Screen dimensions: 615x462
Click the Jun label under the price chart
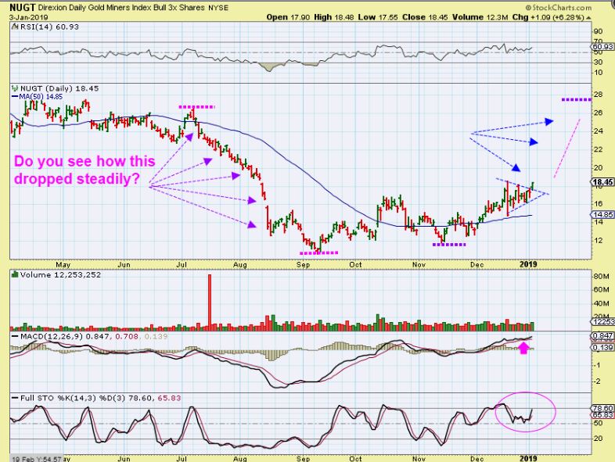tap(124, 264)
